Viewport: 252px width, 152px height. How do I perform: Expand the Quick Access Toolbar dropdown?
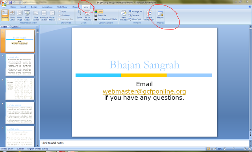pos(25,3)
